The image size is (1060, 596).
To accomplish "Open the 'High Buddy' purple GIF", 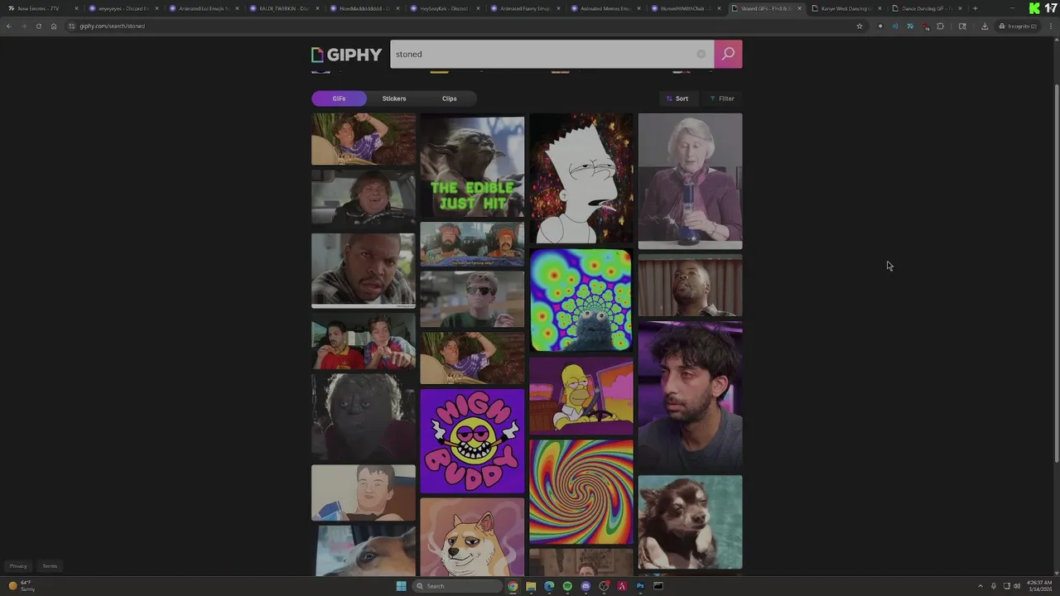I will pyautogui.click(x=472, y=440).
